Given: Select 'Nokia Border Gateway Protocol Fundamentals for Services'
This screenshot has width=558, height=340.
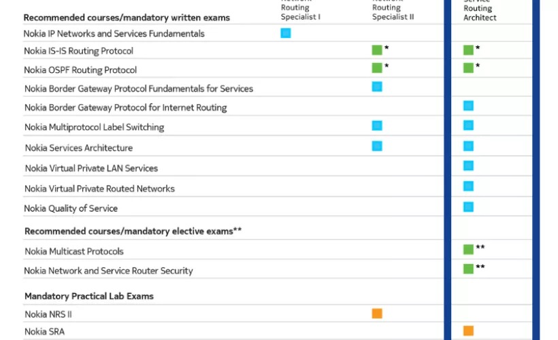Looking at the screenshot, I should [139, 88].
